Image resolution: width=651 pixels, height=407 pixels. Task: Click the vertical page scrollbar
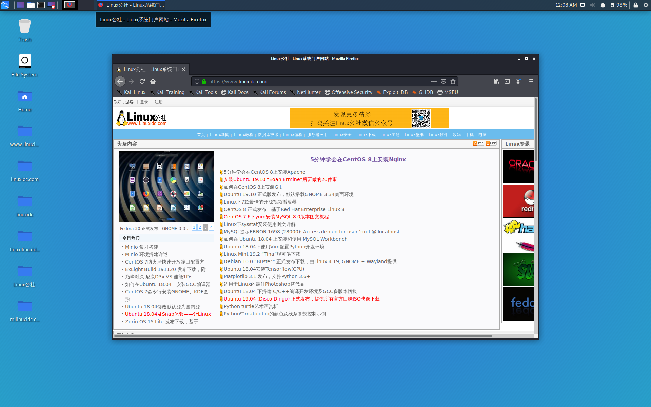[x=536, y=130]
